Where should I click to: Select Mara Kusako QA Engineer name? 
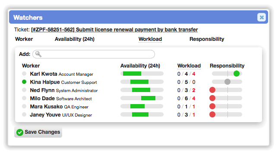pyautogui.click(x=59, y=107)
